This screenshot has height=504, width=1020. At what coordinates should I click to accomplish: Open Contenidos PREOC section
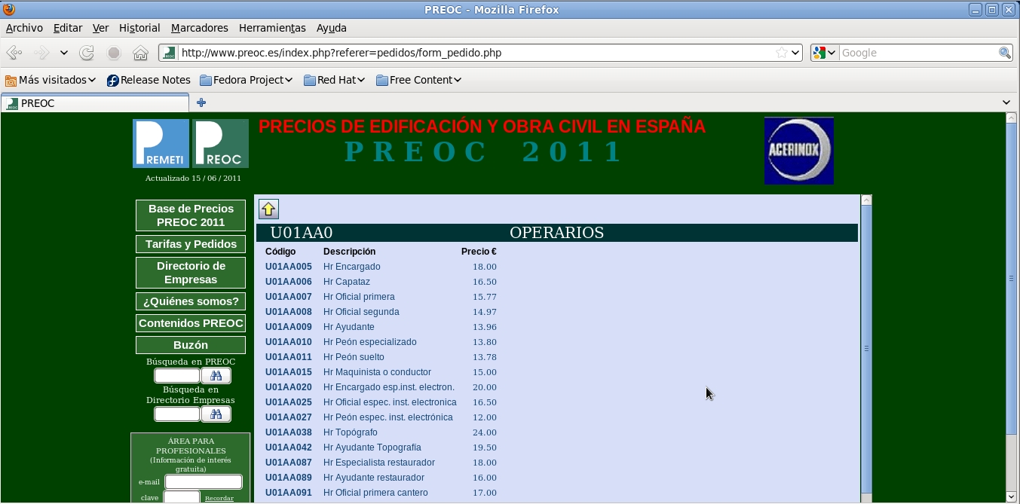coord(191,323)
